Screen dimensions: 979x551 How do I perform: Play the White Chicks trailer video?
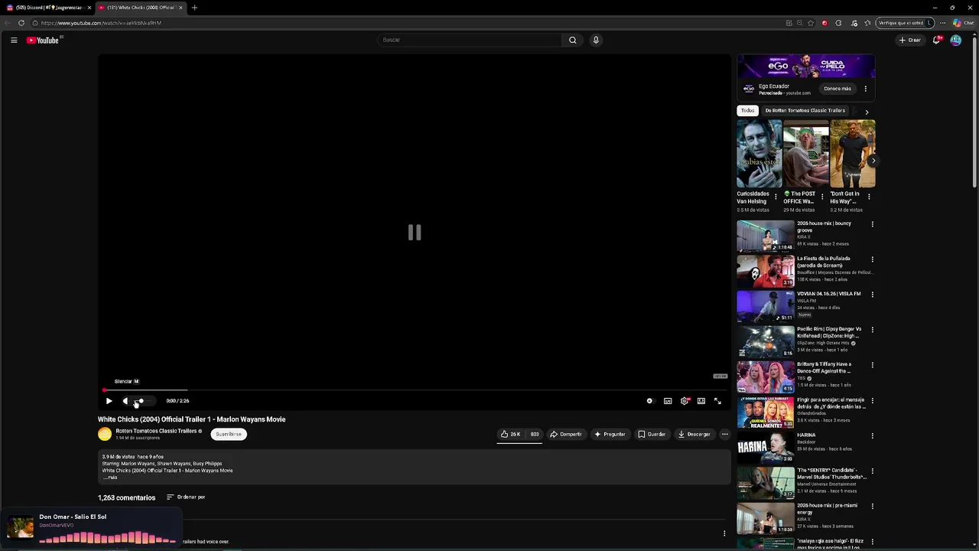coord(109,401)
